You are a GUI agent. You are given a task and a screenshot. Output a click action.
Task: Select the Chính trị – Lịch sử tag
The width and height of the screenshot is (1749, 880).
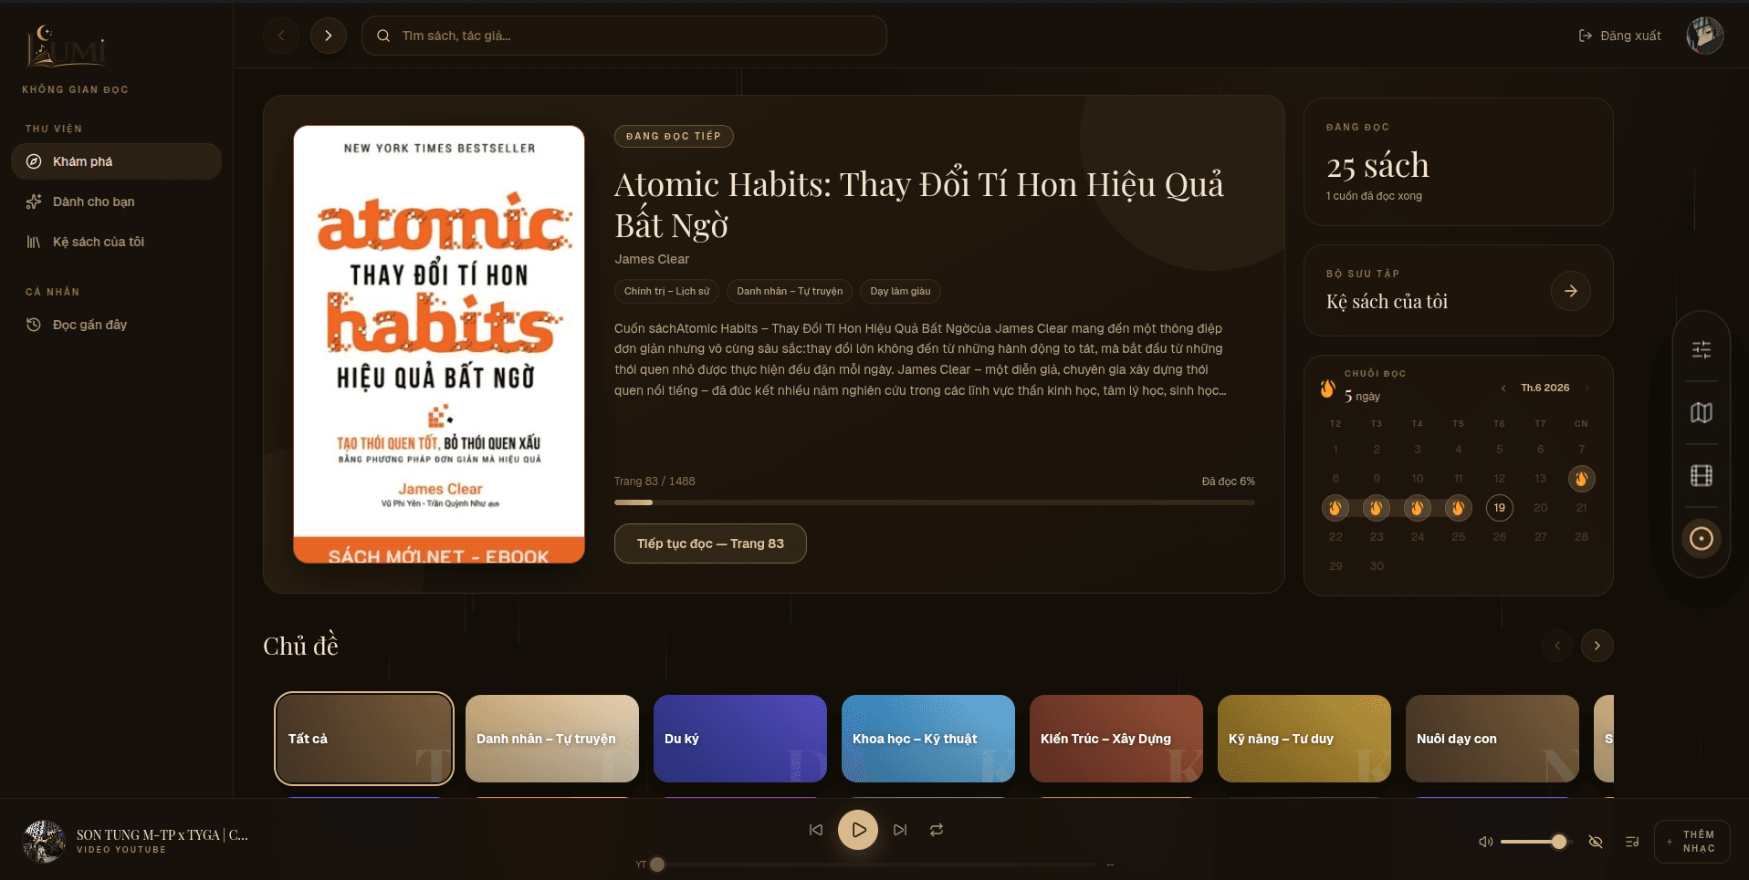click(666, 292)
